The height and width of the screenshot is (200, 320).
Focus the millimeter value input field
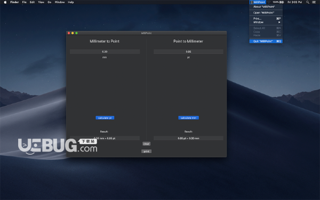[105, 52]
